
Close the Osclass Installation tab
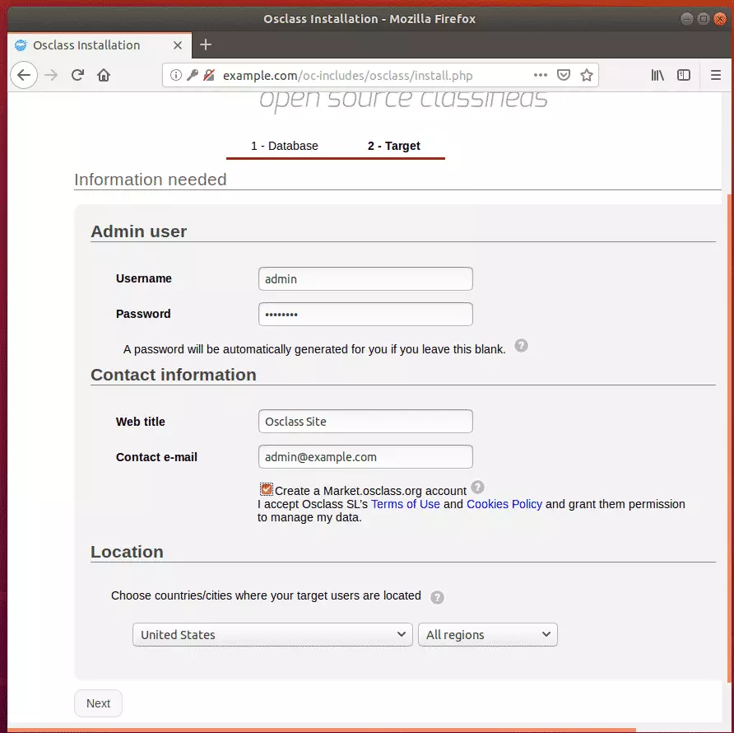tap(178, 45)
